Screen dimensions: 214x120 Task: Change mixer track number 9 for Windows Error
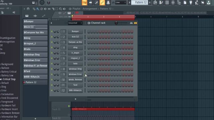(64, 74)
